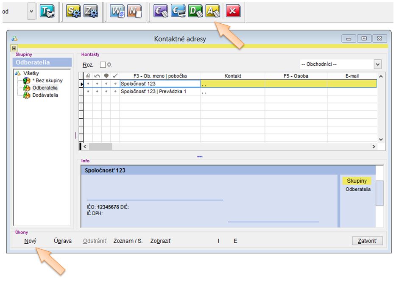Toggle the 'O.' checkbox next to Roz.
Viewport: 396px width, 281px height.
pos(103,65)
